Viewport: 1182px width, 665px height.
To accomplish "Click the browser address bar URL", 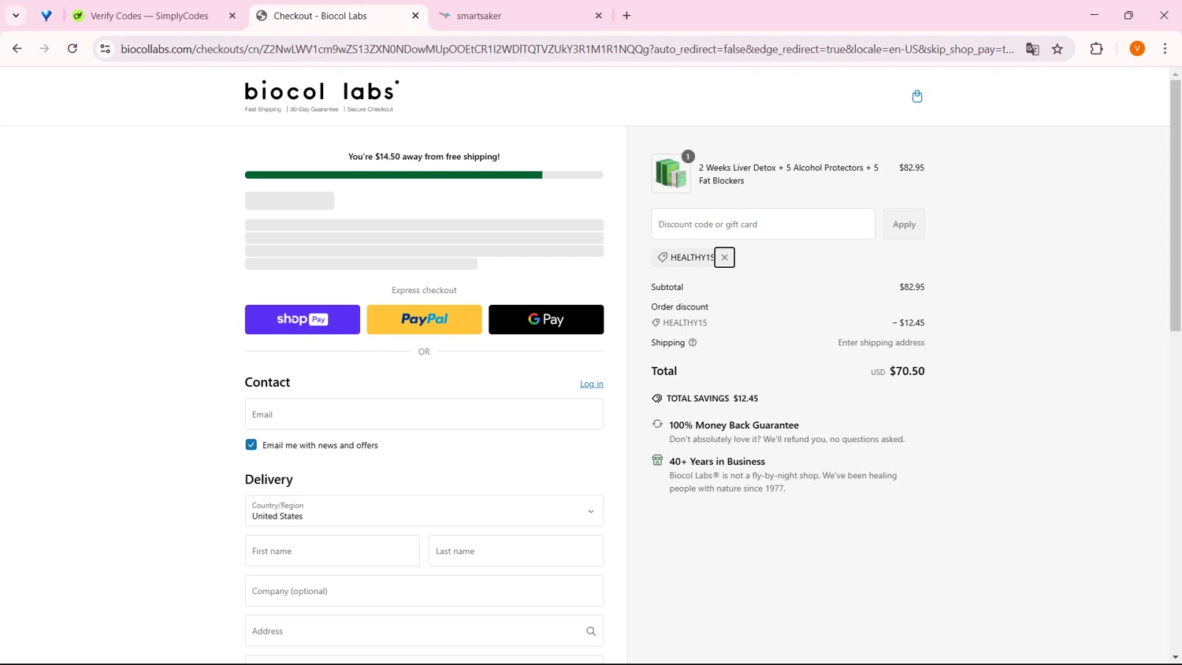I will pyautogui.click(x=567, y=49).
